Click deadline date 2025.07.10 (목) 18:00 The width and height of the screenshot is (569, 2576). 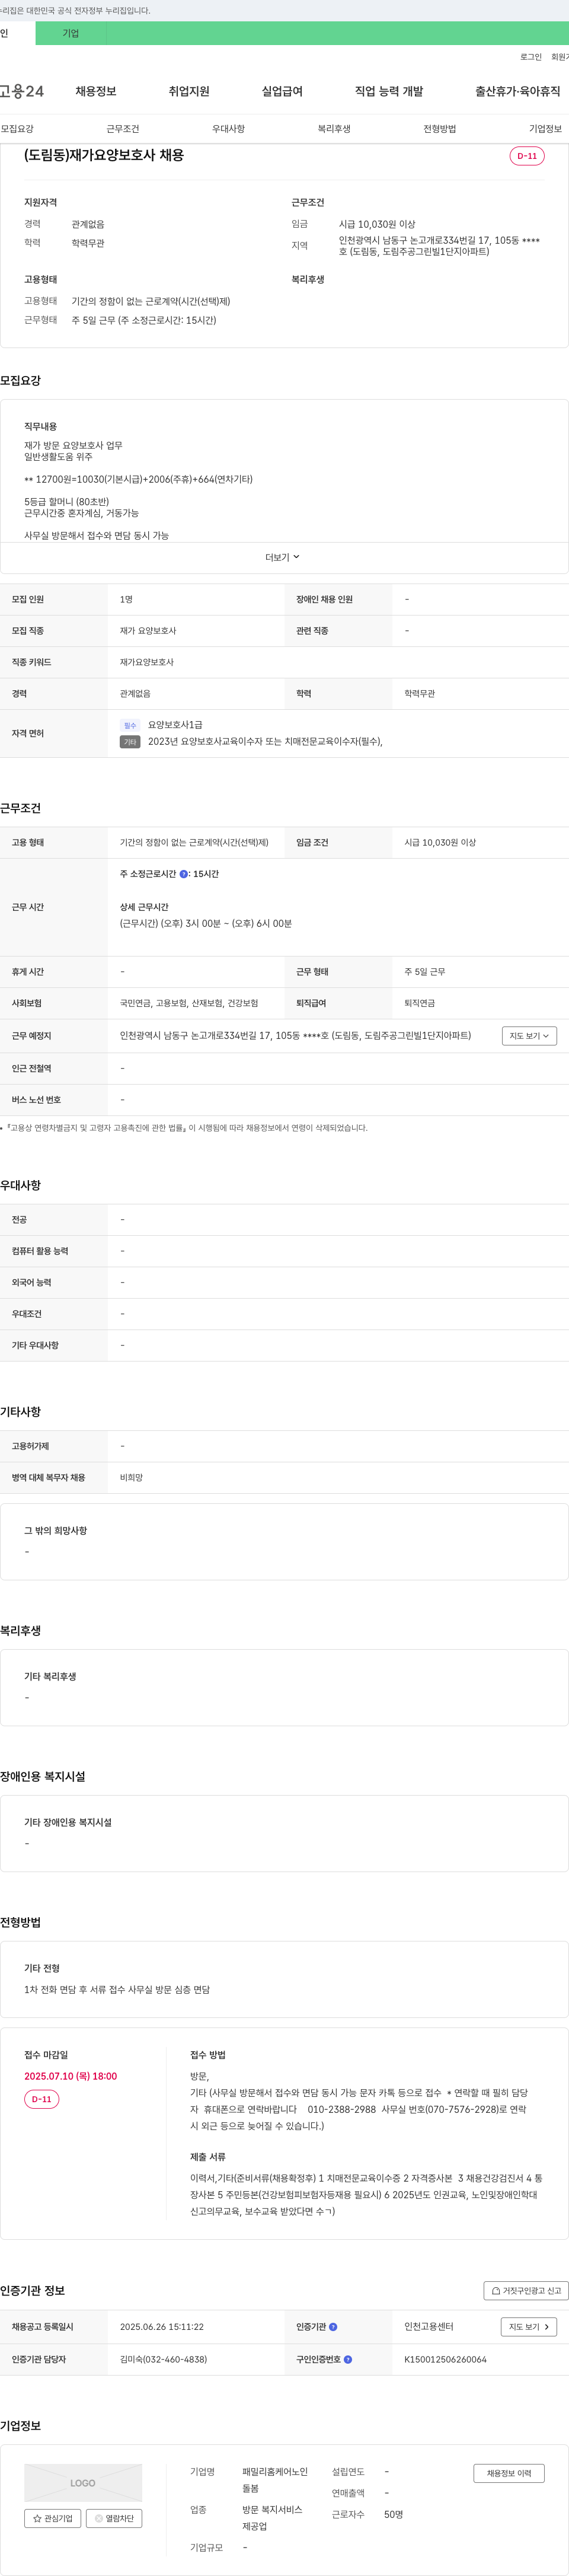pos(71,2076)
